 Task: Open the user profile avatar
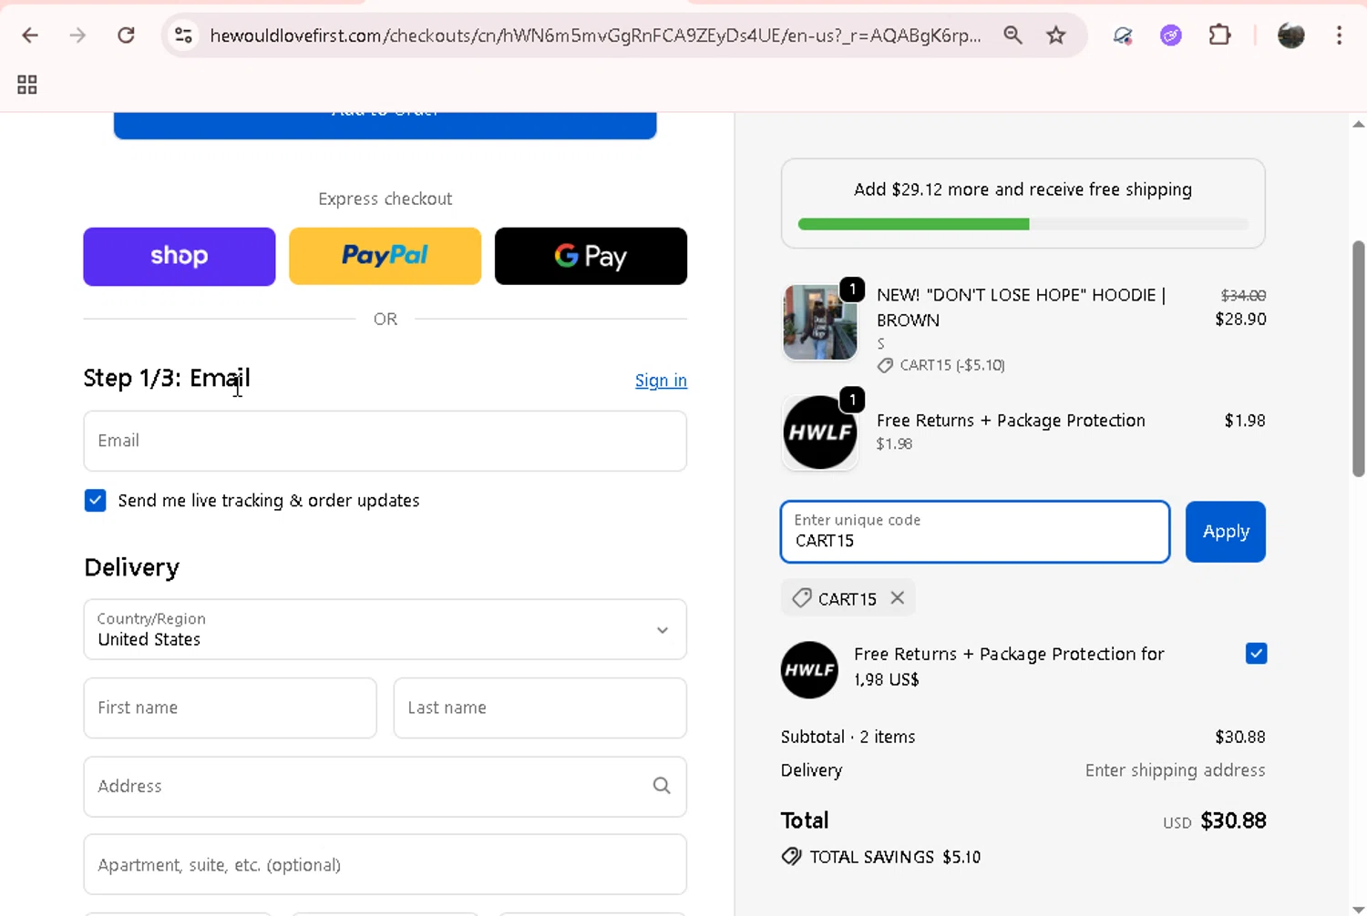click(x=1291, y=36)
